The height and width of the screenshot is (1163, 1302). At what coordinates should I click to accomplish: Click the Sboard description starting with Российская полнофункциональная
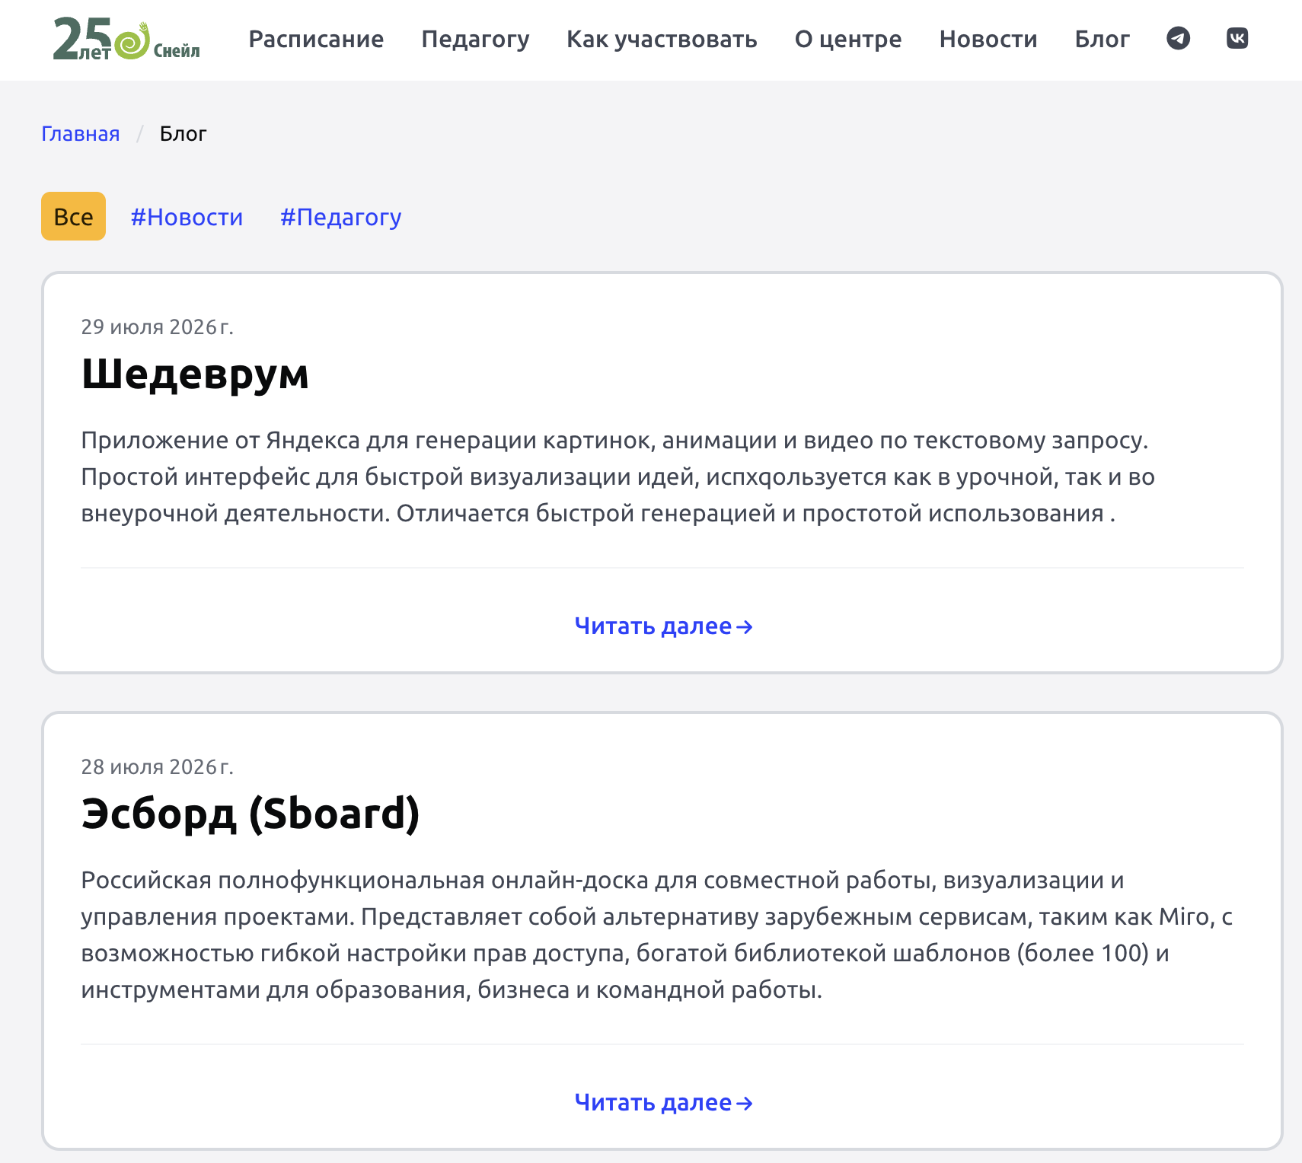(657, 935)
